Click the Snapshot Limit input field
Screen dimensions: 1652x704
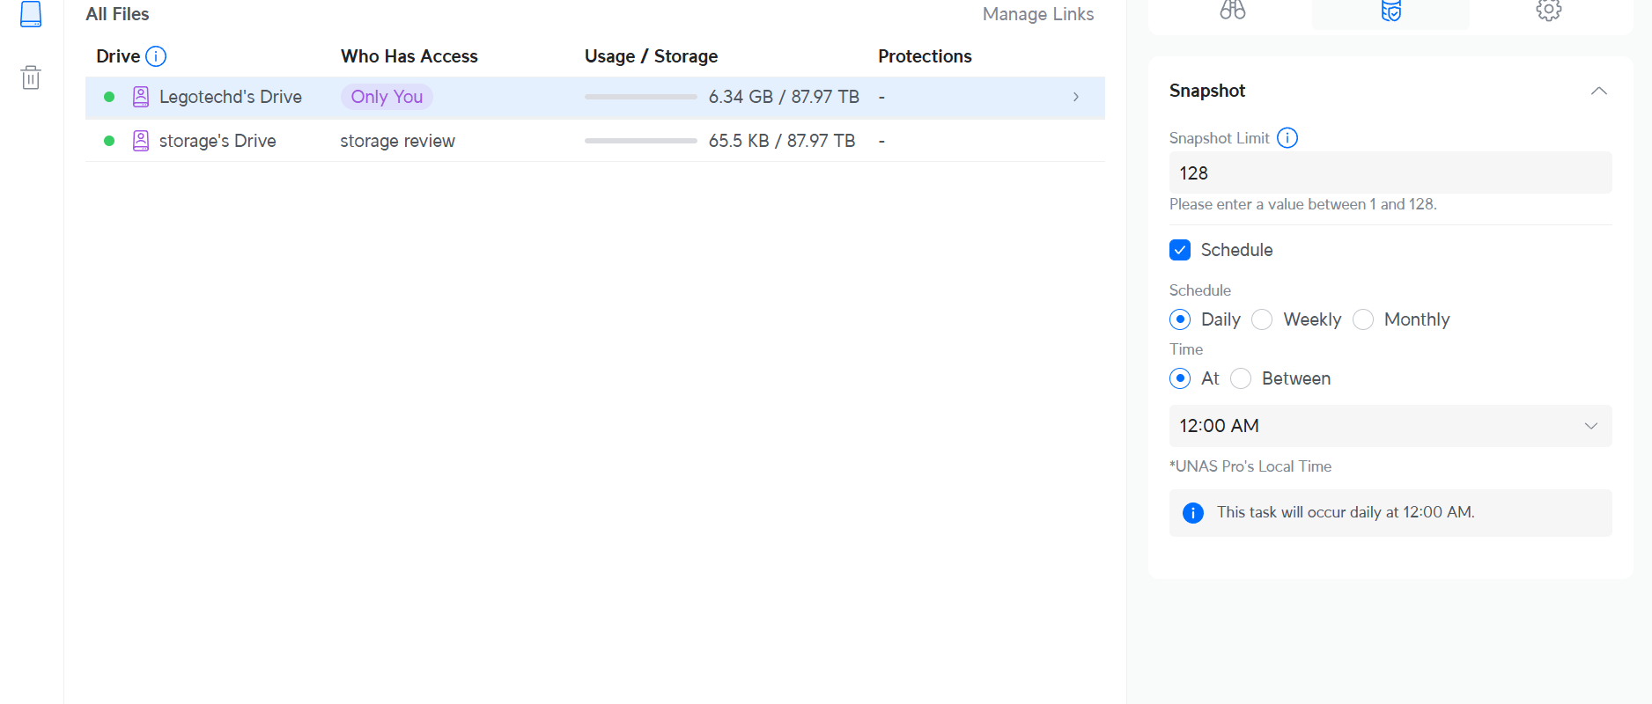click(x=1390, y=172)
